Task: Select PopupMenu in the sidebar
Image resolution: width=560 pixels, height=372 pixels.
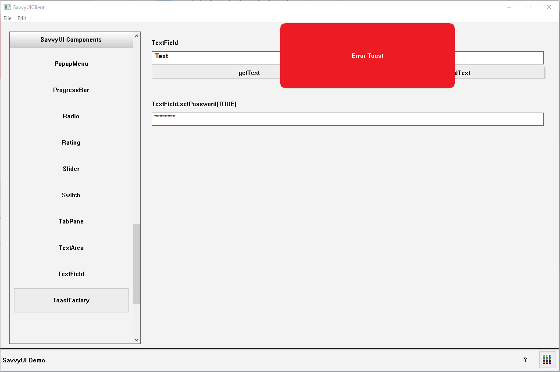Action: [x=71, y=64]
